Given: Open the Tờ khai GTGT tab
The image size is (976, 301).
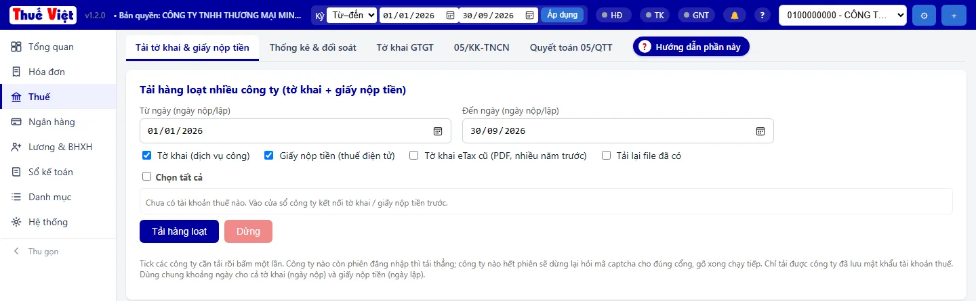Looking at the screenshot, I should (x=405, y=47).
